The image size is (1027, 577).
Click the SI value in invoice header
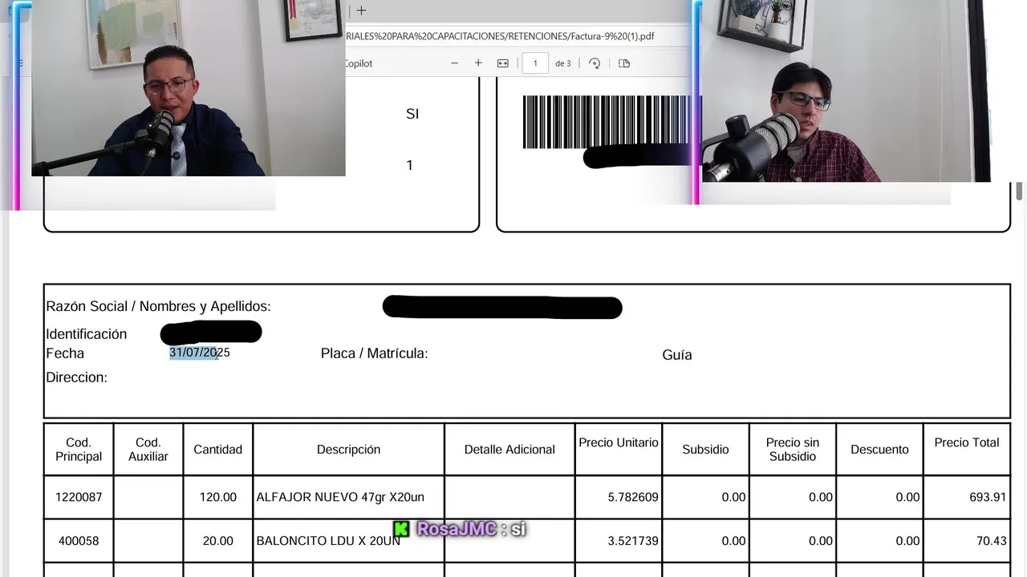click(x=412, y=114)
